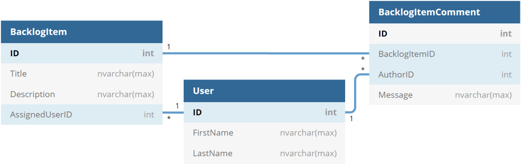
Task: Click the connector from AssignedUserID to User ID
Action: tap(173, 112)
